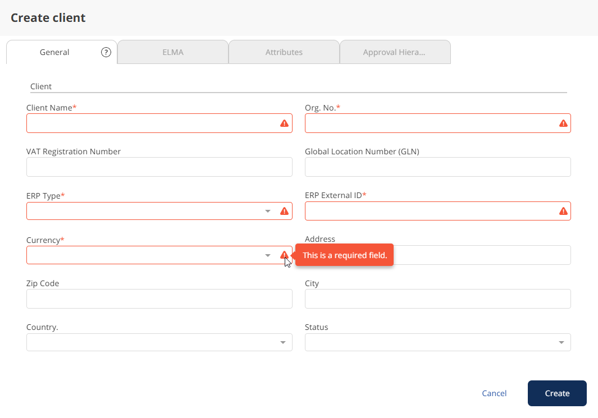598x418 pixels.
Task: Click the Global Location Number (GLN) field
Action: 438,167
